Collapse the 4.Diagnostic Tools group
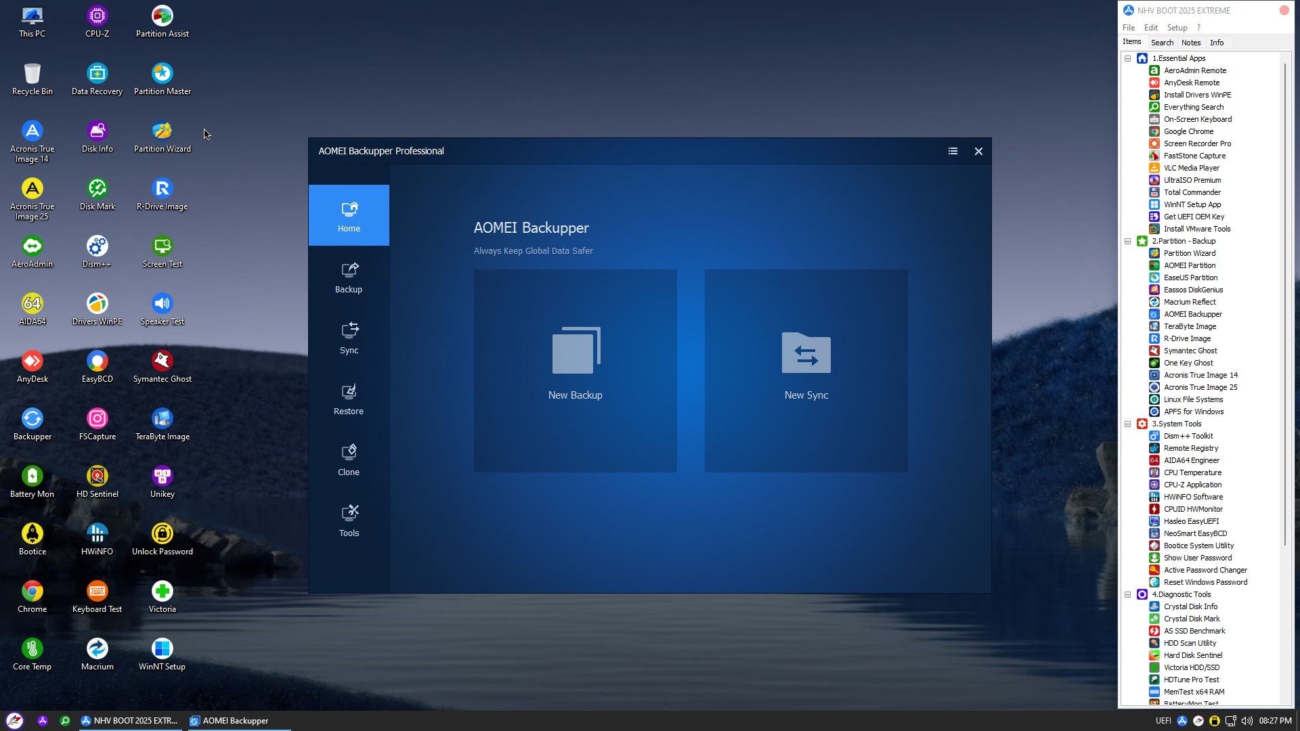Viewport: 1300px width, 731px height. point(1128,594)
